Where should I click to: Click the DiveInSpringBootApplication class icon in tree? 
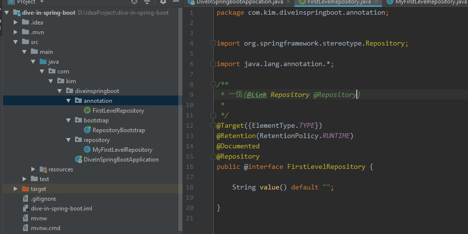tap(78, 160)
